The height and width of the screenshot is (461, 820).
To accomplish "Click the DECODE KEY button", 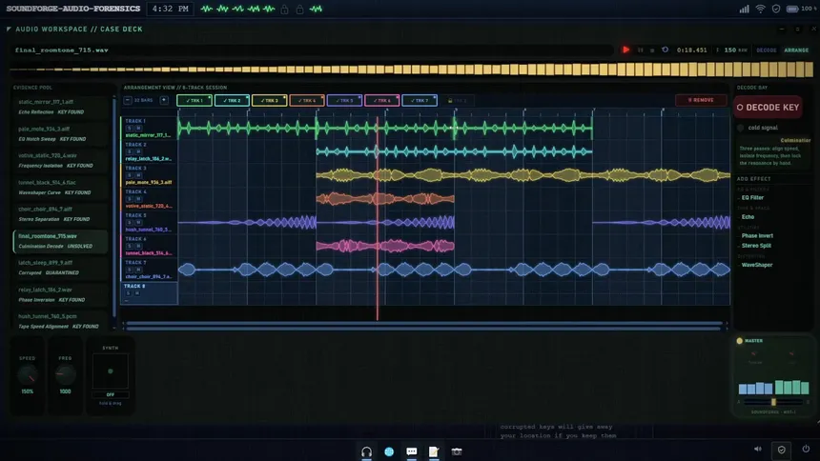I will [768, 107].
